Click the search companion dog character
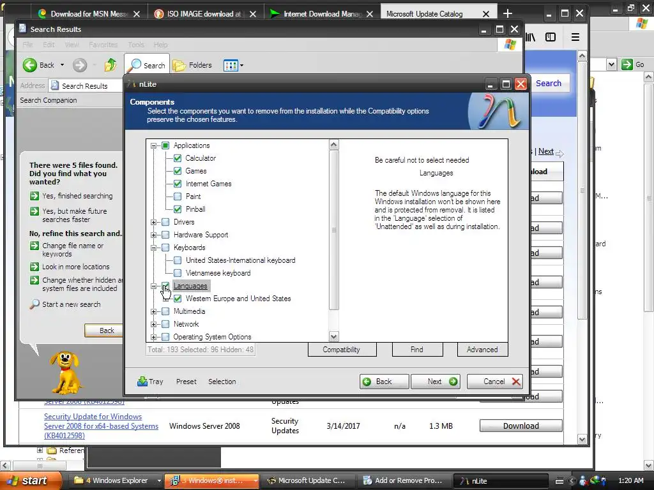This screenshot has width=654, height=490. (x=66, y=372)
